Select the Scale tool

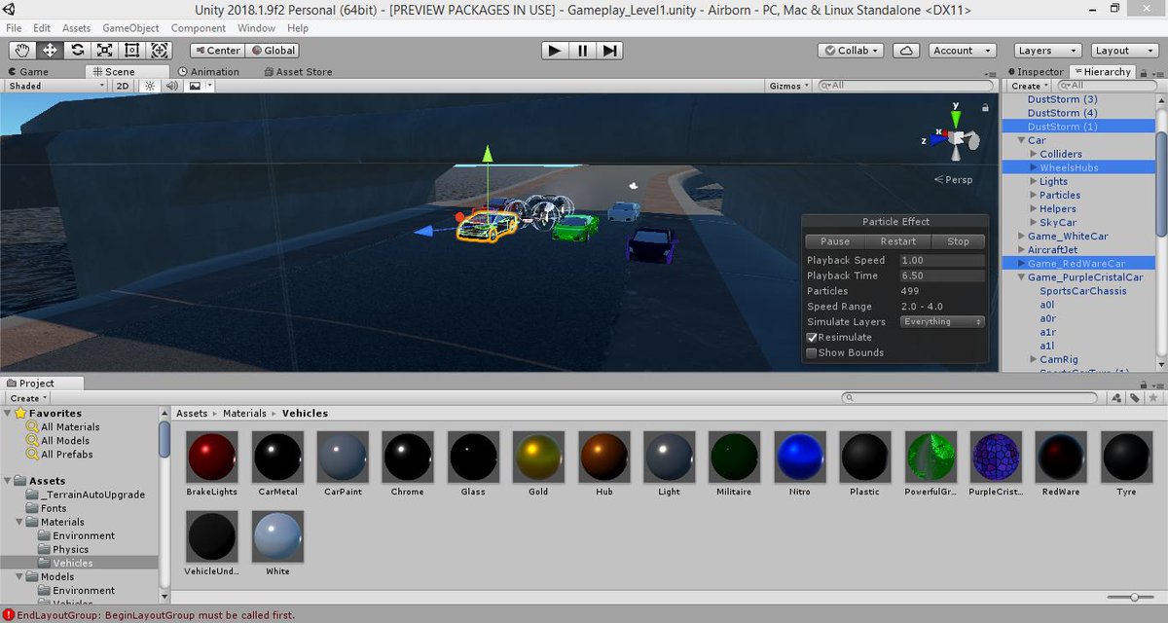tap(104, 51)
